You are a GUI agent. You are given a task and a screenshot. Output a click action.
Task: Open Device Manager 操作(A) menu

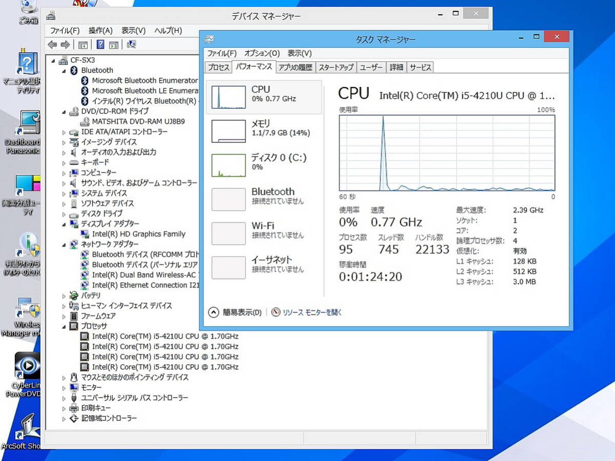(x=100, y=31)
